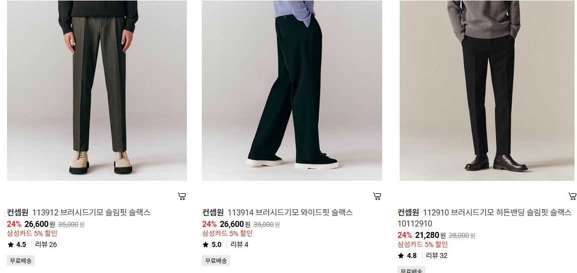Open the olive slim-fit slacks product photo
This screenshot has width=577, height=273.
point(97,91)
